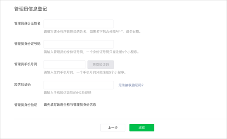Click the 获取验证码 button
The image size is (227, 139).
tap(101, 65)
